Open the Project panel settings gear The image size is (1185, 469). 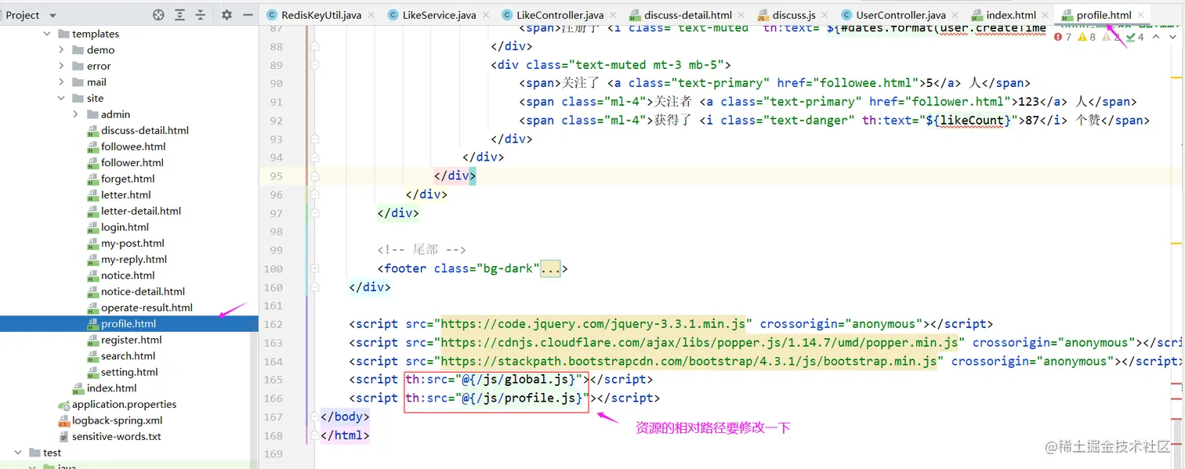(226, 15)
